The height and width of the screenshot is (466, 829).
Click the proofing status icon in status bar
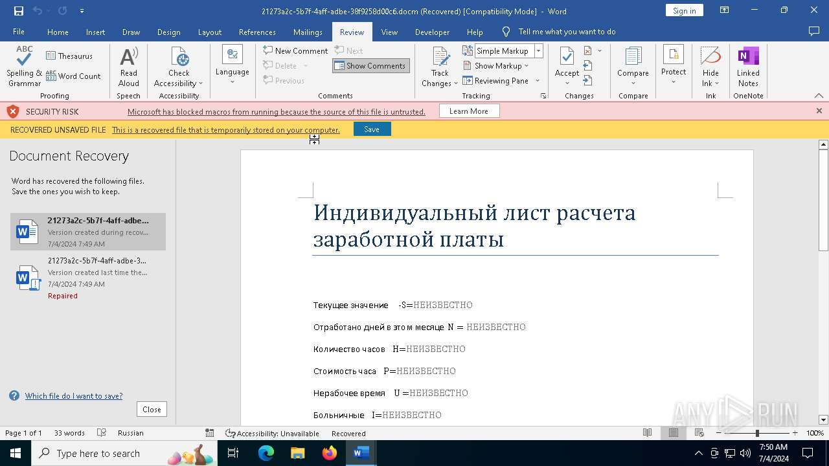(102, 433)
